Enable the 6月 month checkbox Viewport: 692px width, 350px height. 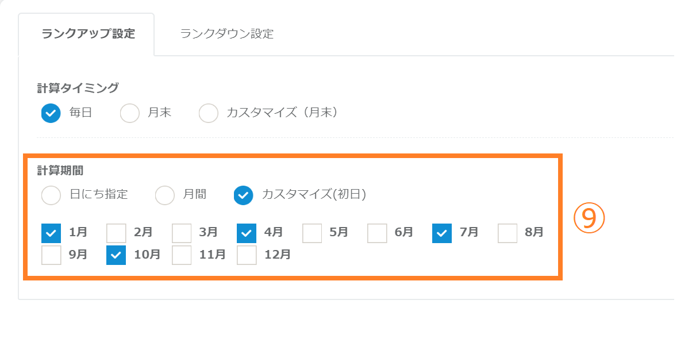pyautogui.click(x=377, y=233)
